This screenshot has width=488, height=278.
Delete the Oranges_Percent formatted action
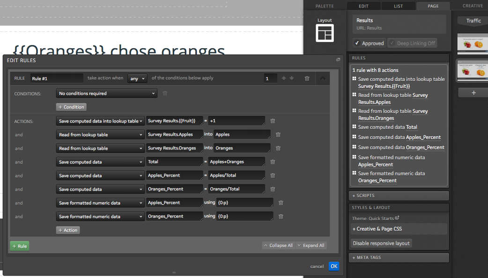point(281,216)
